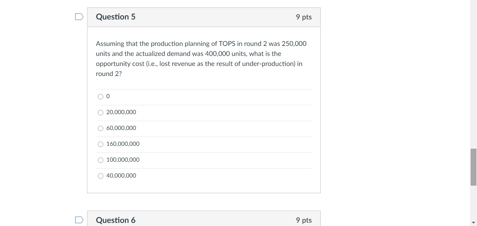The image size is (477, 226).
Task: Click the bookmark pin beside Question 6
Action: pos(79,220)
